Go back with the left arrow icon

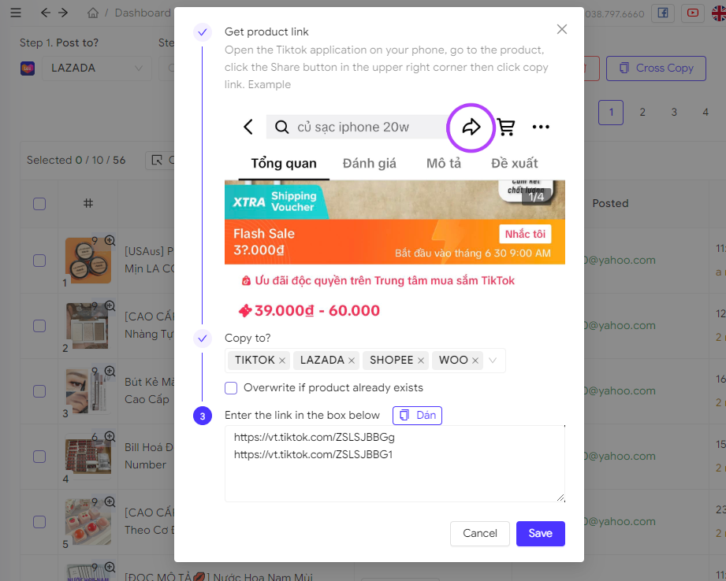pos(45,13)
